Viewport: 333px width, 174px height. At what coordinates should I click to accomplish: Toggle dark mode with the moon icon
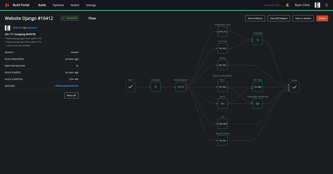(x=287, y=5)
